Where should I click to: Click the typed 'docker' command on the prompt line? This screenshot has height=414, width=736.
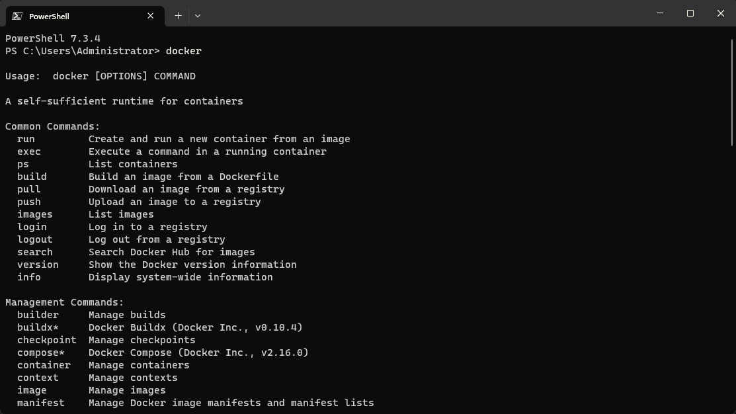(183, 51)
